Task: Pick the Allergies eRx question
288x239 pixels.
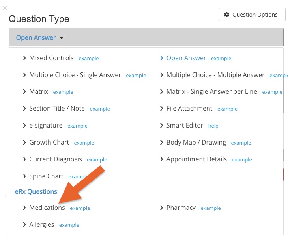Action: coord(41,224)
